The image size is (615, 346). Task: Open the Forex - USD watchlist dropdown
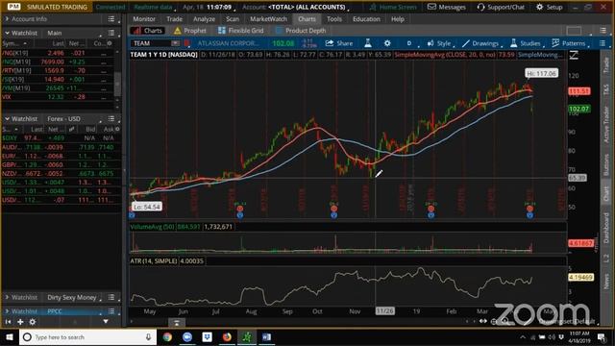(x=74, y=118)
